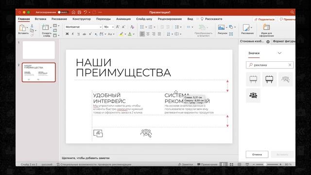
Task: Open the Конструктор ribbon tab
Action: tap(82, 19)
